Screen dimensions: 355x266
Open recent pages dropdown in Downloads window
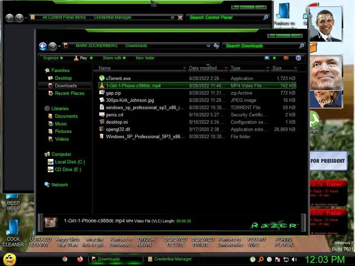[59, 46]
